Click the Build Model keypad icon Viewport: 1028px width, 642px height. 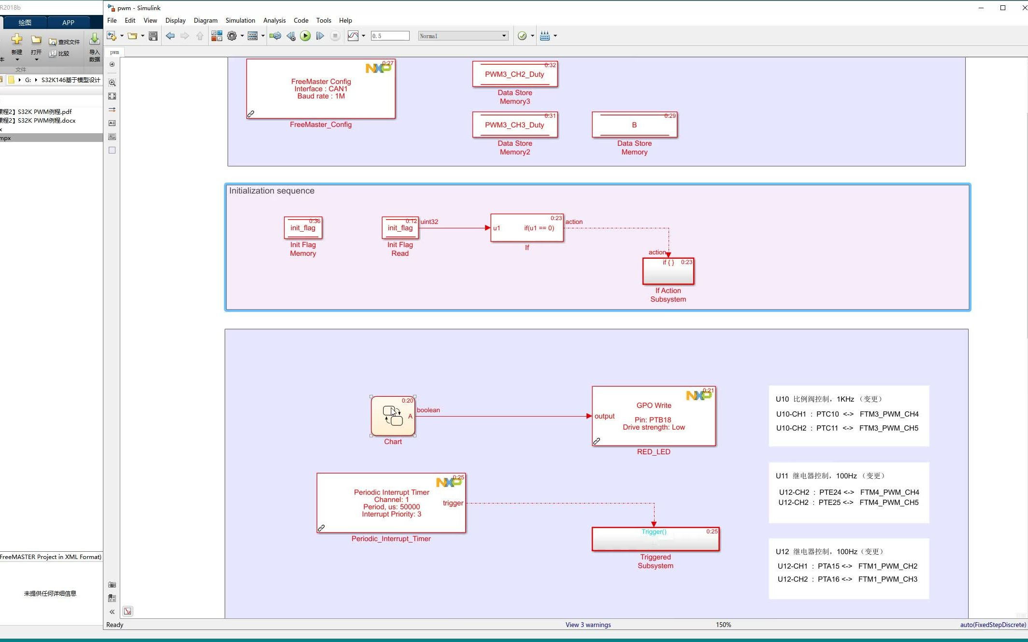(545, 36)
